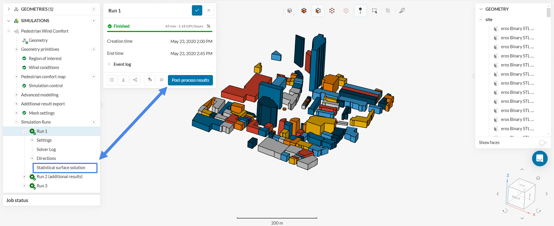Add a new simulation run with plus

(93, 122)
